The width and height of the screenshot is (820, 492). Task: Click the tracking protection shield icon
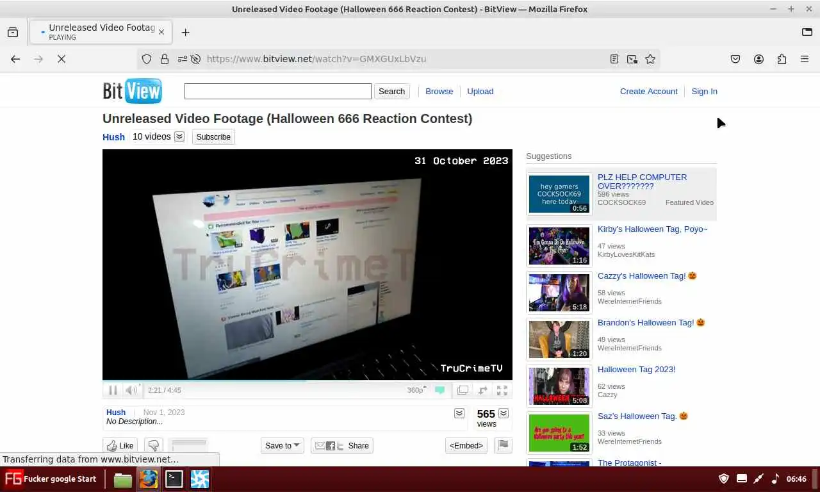click(147, 59)
